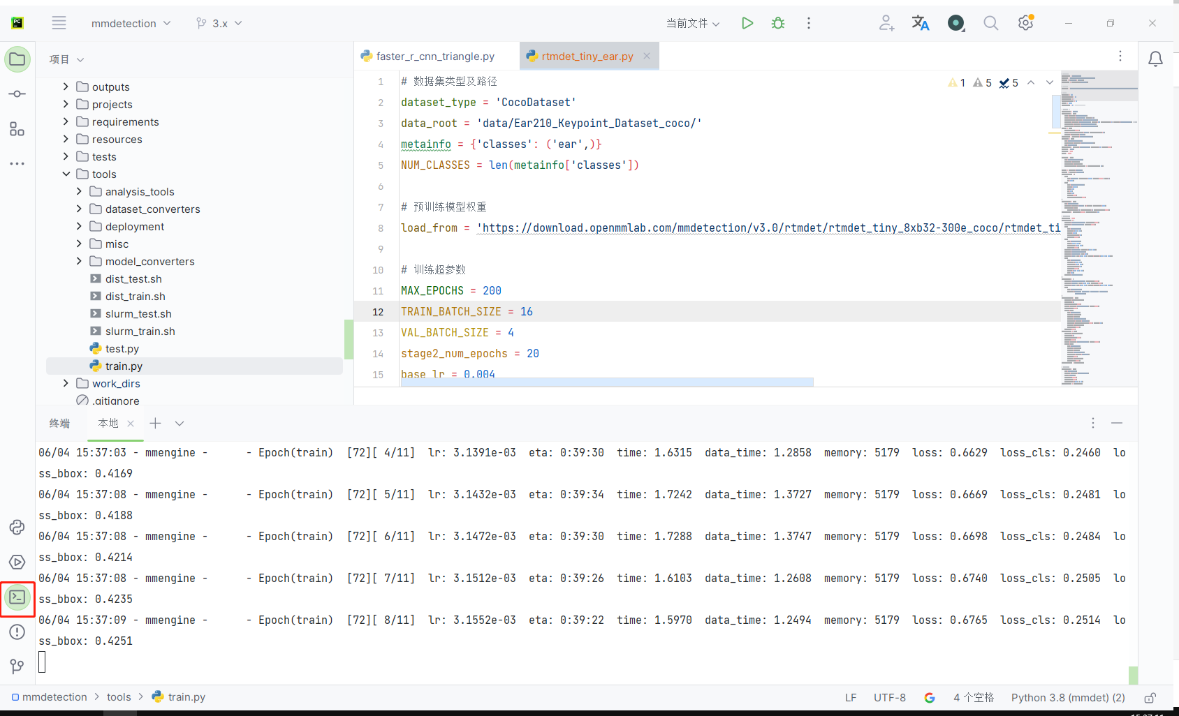Viewport: 1179px width, 716px height.
Task: Open the Git version control icon
Action: 17,666
